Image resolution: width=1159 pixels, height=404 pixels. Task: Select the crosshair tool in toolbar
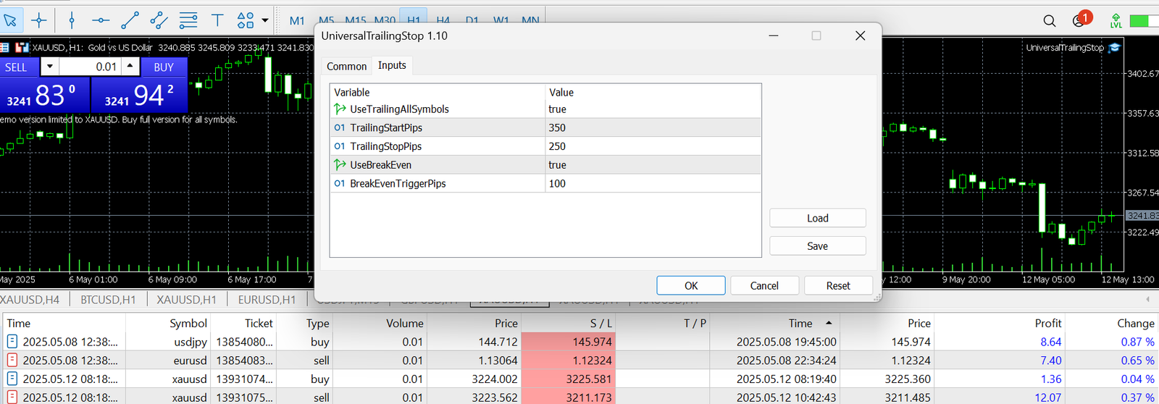coord(39,20)
